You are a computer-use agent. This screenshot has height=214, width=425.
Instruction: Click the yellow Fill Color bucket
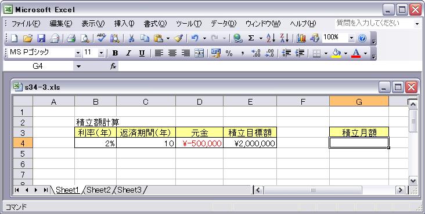[x=336, y=53]
